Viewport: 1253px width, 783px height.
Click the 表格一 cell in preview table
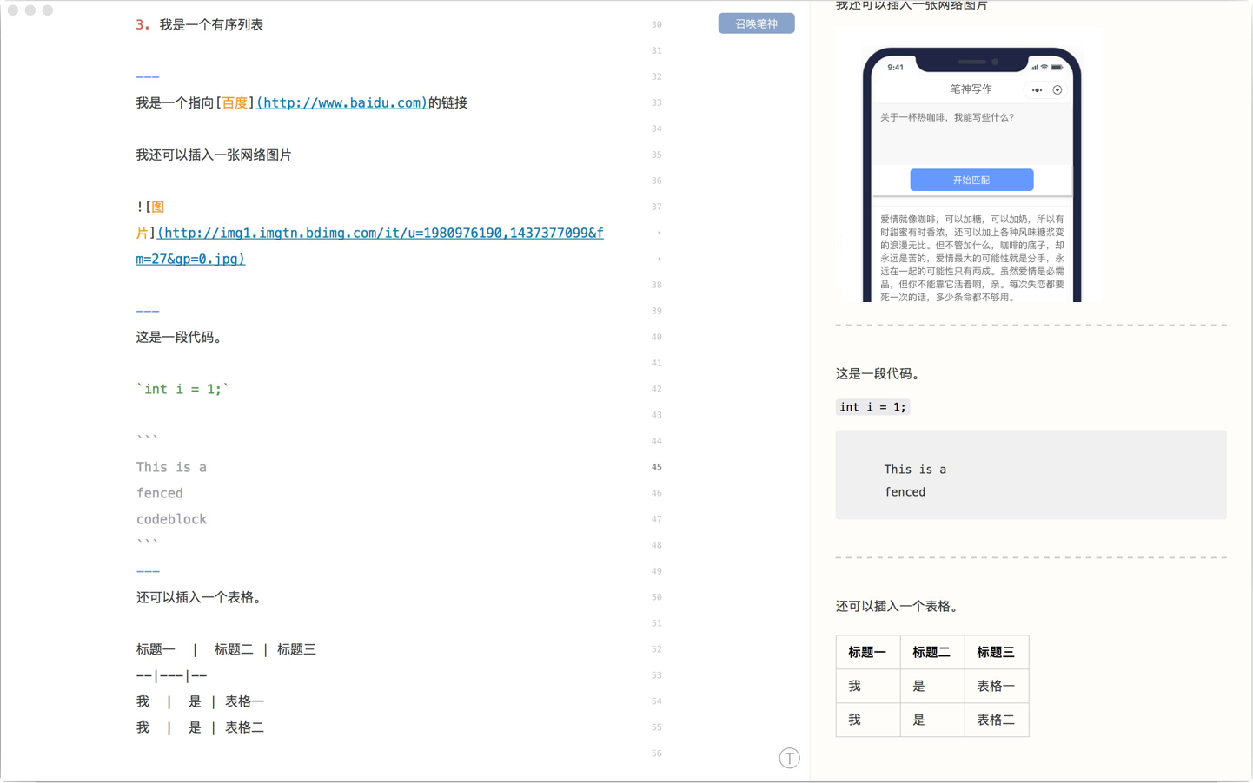997,686
